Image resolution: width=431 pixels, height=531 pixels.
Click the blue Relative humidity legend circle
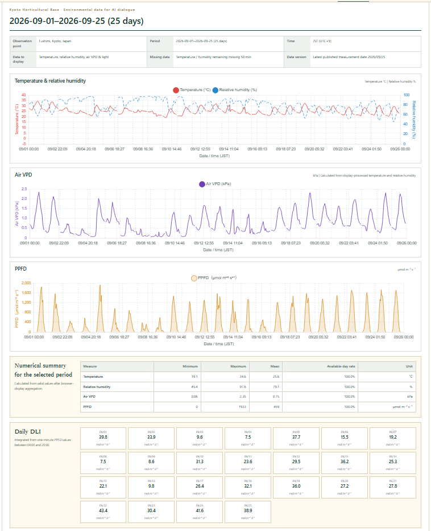215,90
